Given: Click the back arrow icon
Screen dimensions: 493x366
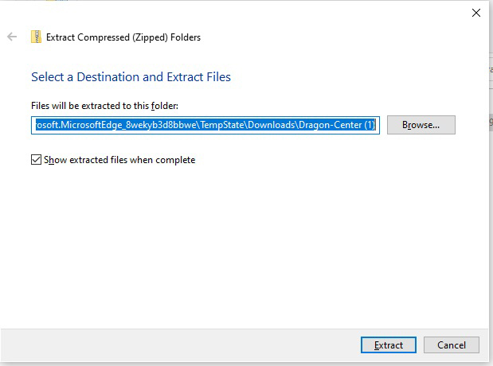Looking at the screenshot, I should pyautogui.click(x=12, y=37).
